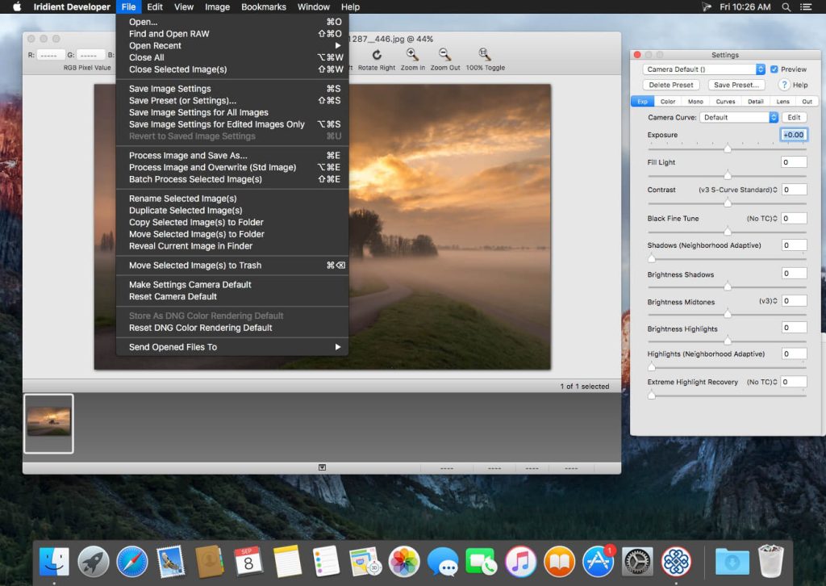Launch Safari from the Dock
This screenshot has height=586, width=826.
pyautogui.click(x=131, y=560)
